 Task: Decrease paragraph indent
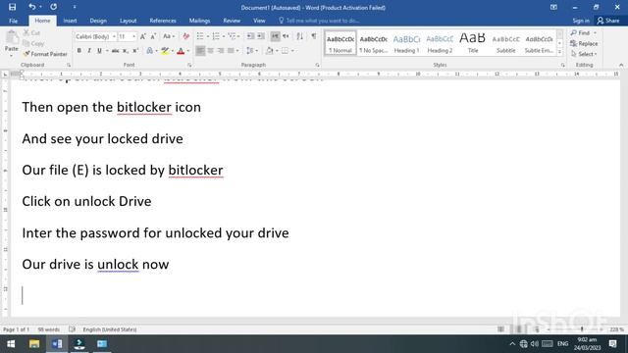250,36
